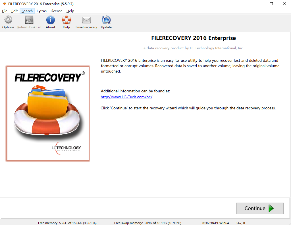Click the Continue button
The height and width of the screenshot is (225, 291).
pyautogui.click(x=260, y=208)
